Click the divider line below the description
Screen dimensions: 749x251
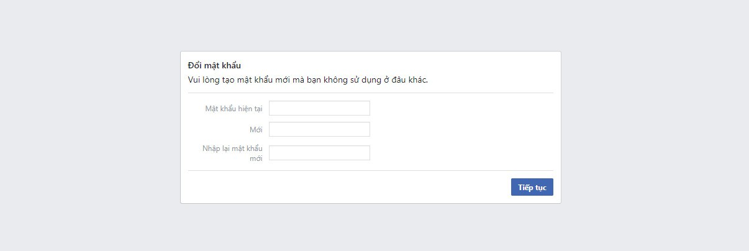370,93
